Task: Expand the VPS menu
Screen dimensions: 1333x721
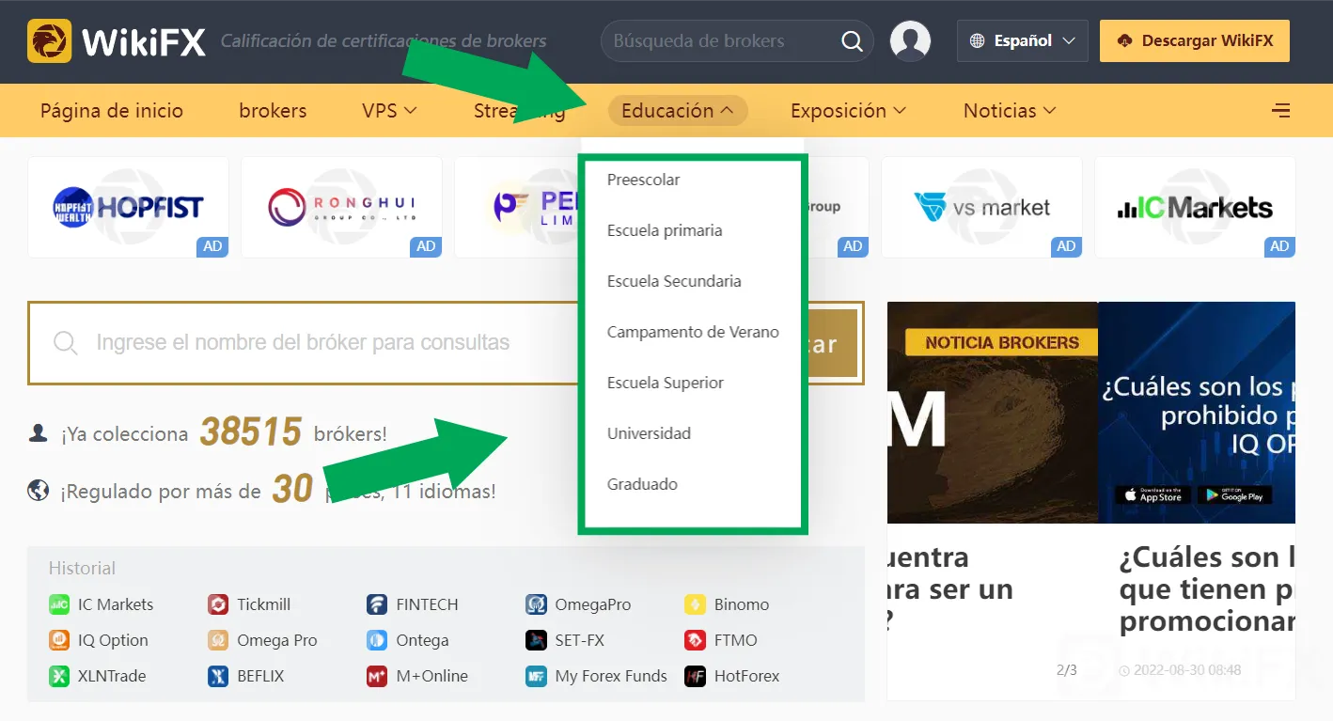Action: pos(389,111)
